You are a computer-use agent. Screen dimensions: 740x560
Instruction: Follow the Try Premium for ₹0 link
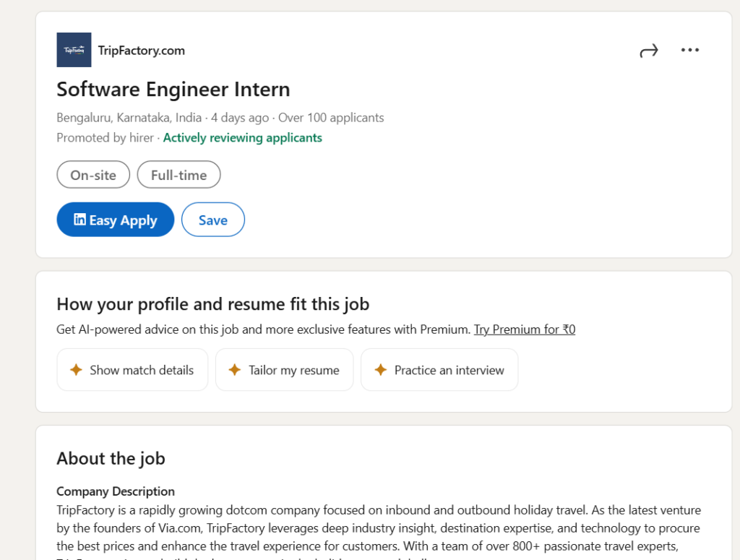(x=525, y=329)
